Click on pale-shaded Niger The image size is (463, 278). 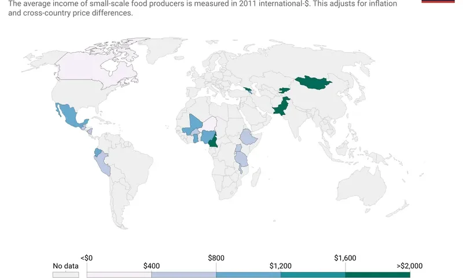coord(208,124)
